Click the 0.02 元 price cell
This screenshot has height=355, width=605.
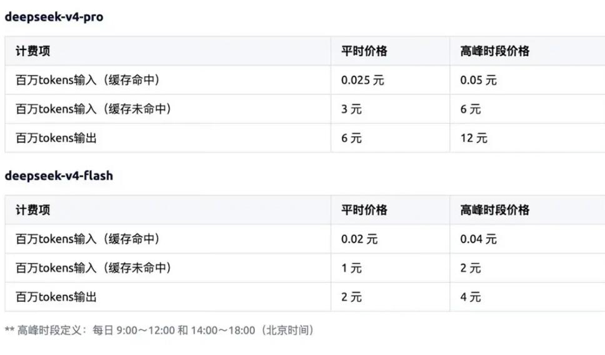pos(359,239)
